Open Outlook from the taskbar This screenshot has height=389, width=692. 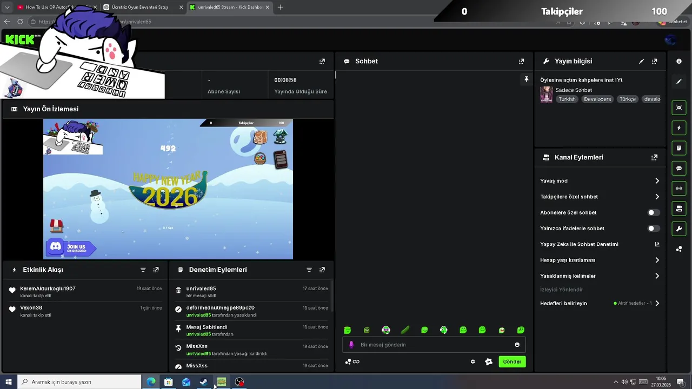tap(186, 382)
